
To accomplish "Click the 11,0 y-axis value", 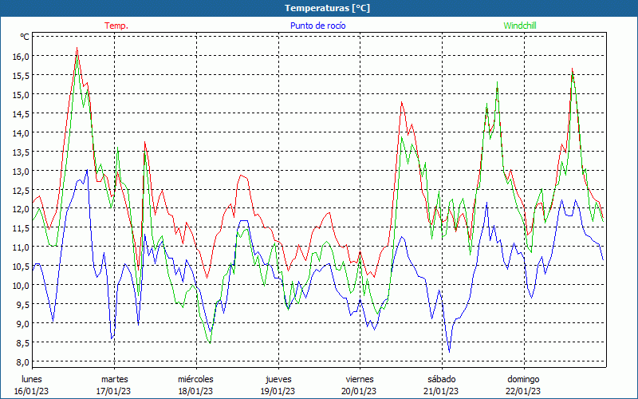I will pos(21,247).
